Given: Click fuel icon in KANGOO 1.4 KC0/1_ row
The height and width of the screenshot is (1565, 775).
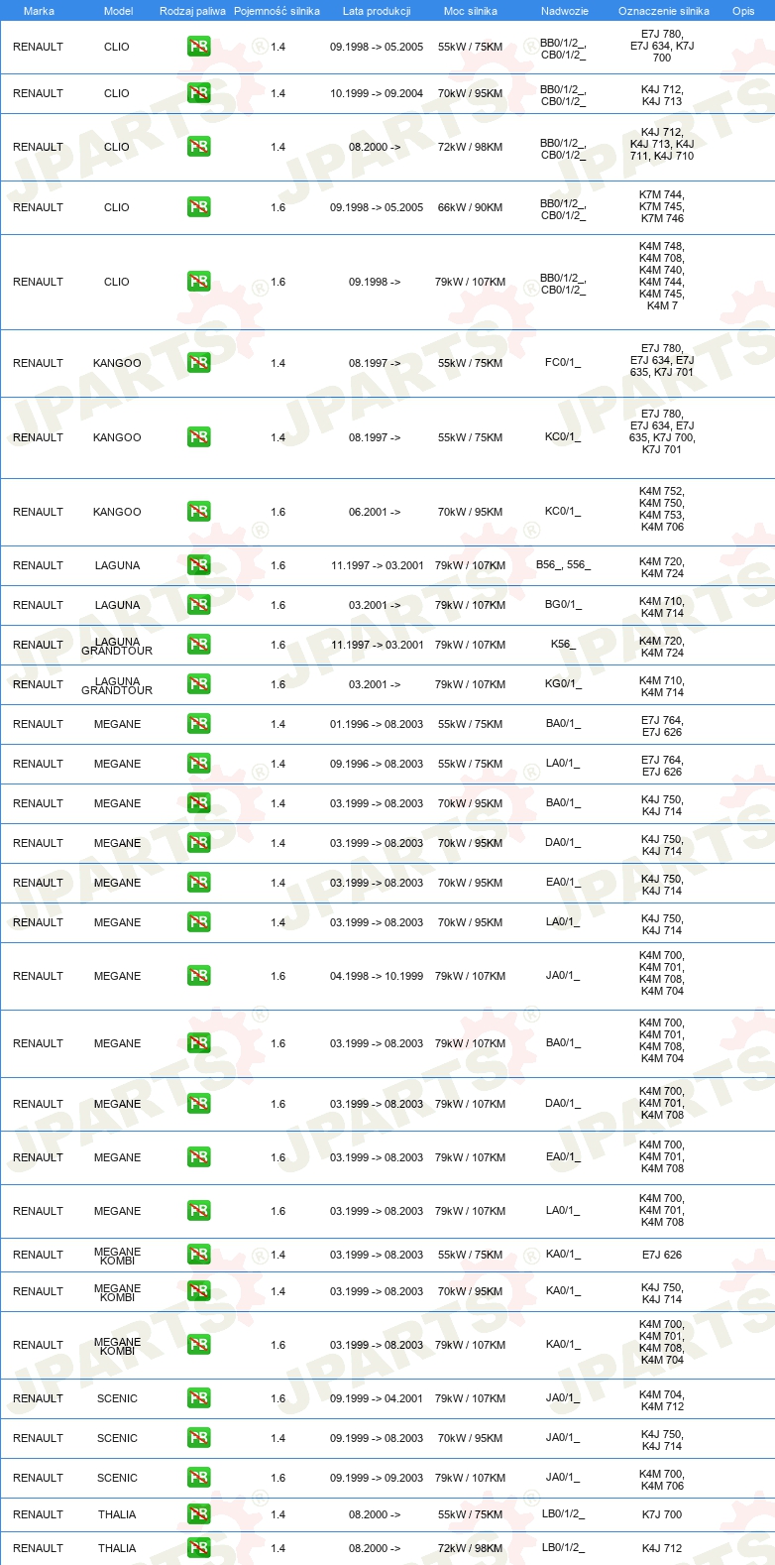Looking at the screenshot, I should (199, 437).
